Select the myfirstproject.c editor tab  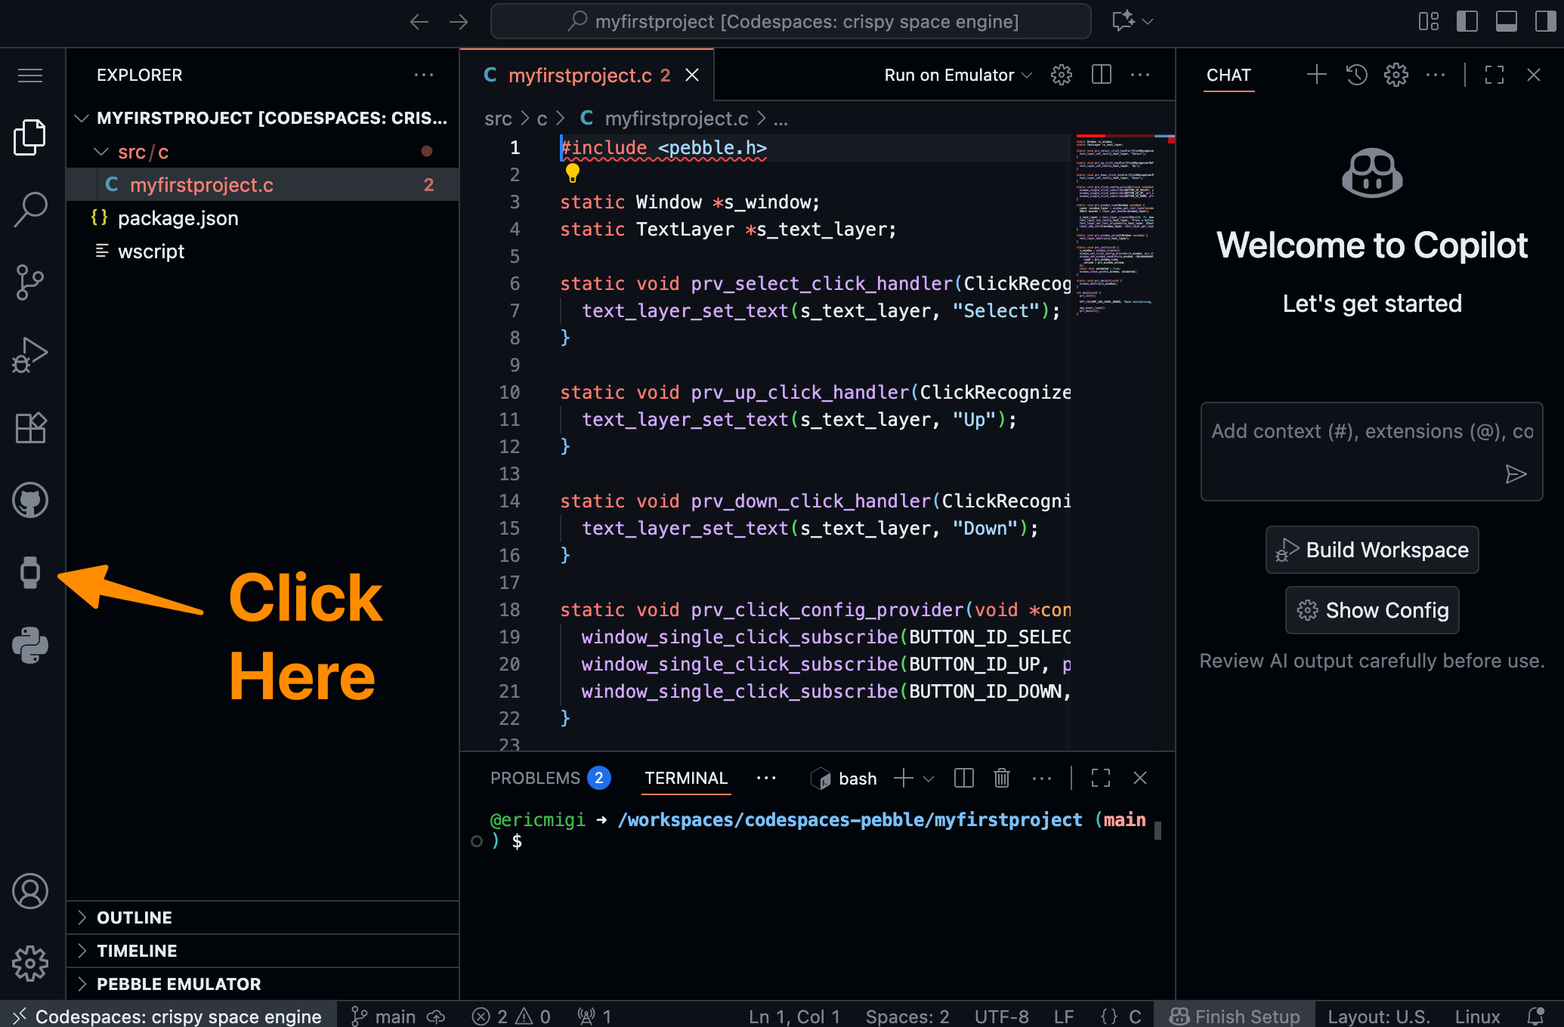tap(580, 75)
